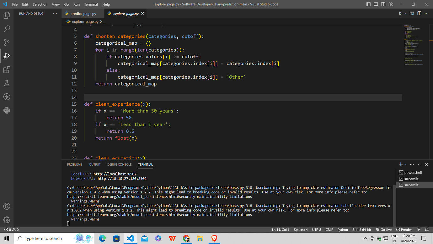Open the Run and Debug view

coord(7,56)
